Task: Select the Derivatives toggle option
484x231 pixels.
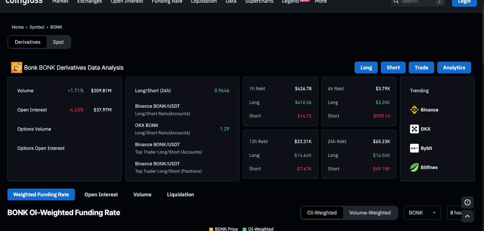Action: (28, 42)
